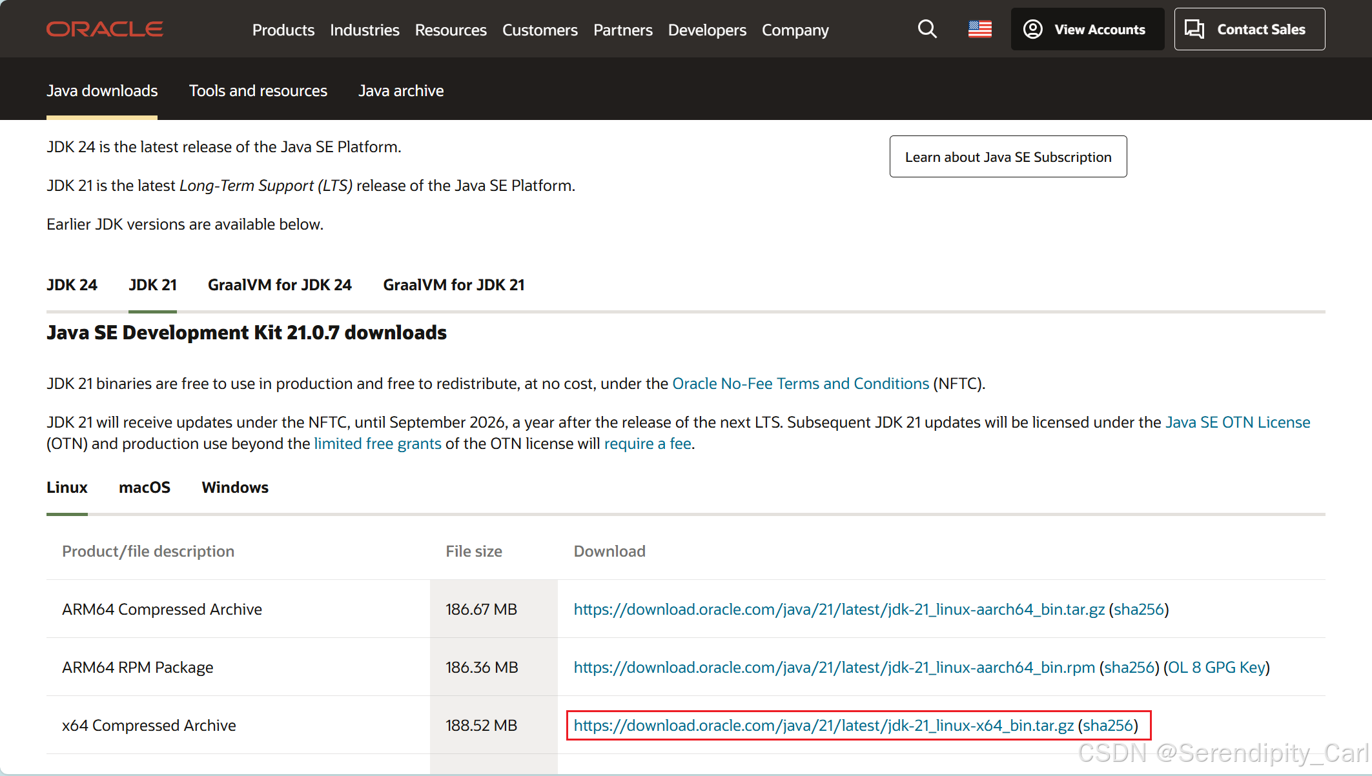Switch to the Java archive tab
The image size is (1372, 776).
(x=401, y=91)
